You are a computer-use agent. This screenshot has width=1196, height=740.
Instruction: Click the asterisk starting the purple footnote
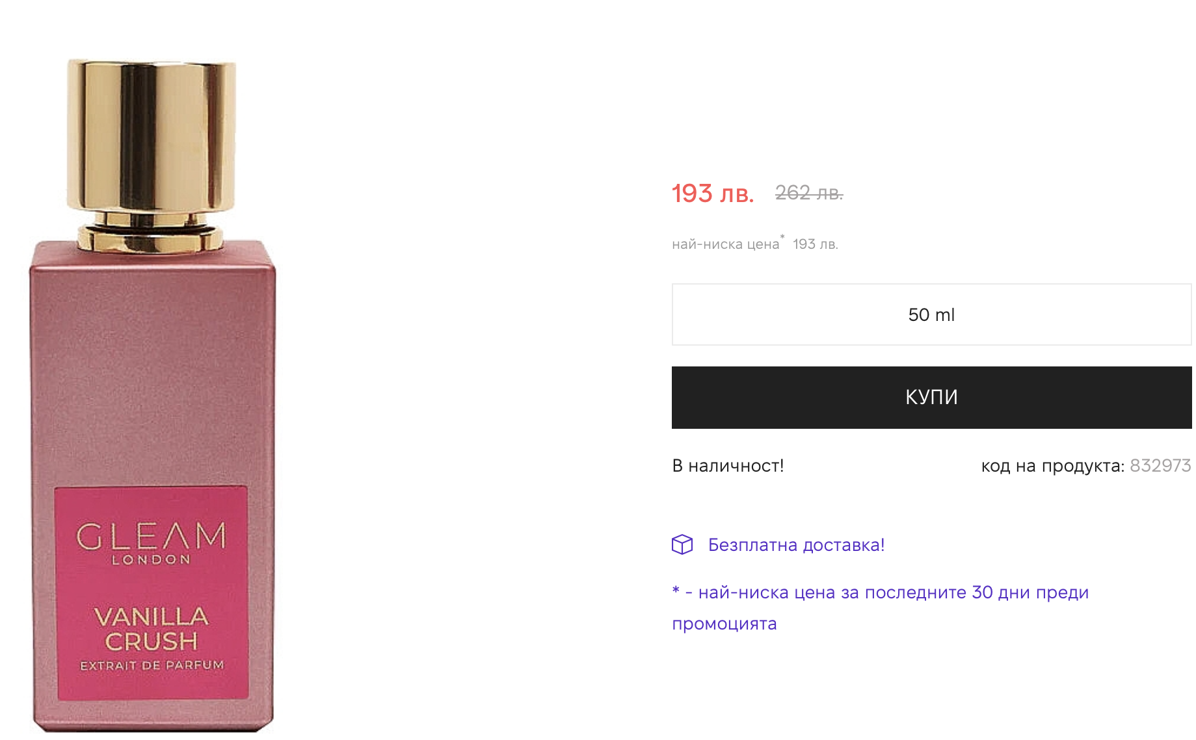pyautogui.click(x=676, y=591)
